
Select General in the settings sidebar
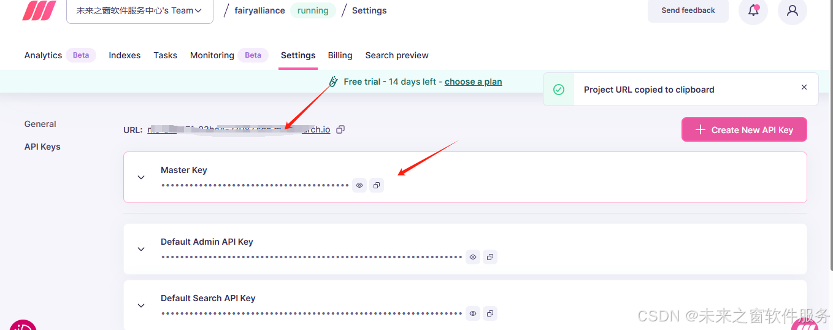pyautogui.click(x=40, y=124)
